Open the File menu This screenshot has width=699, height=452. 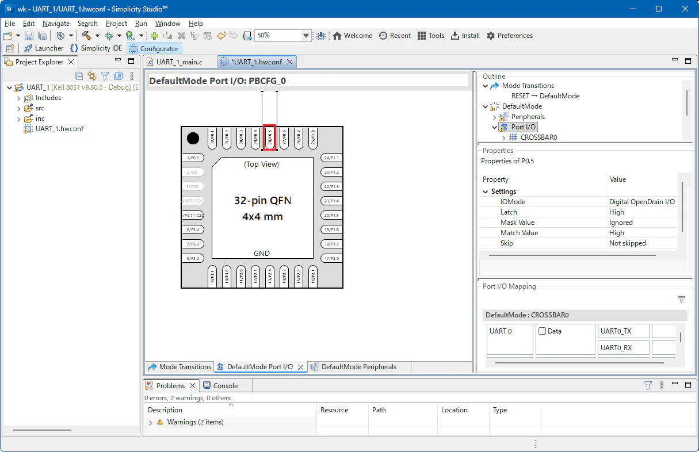tap(9, 24)
